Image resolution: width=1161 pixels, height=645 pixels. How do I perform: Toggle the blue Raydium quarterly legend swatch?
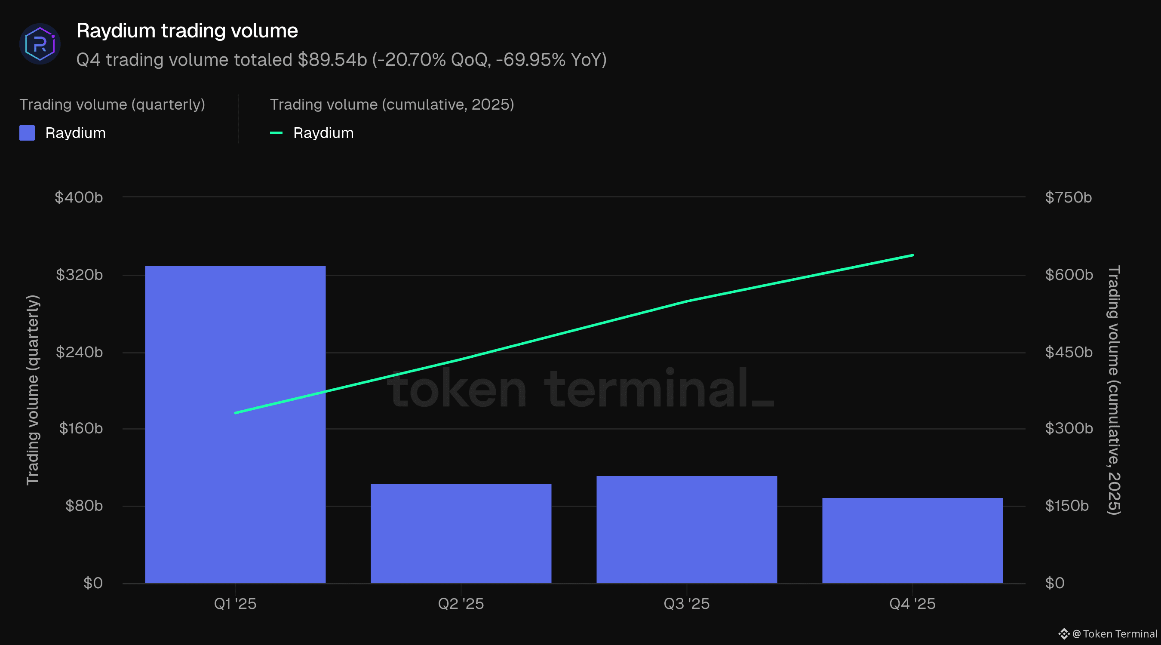click(x=27, y=133)
